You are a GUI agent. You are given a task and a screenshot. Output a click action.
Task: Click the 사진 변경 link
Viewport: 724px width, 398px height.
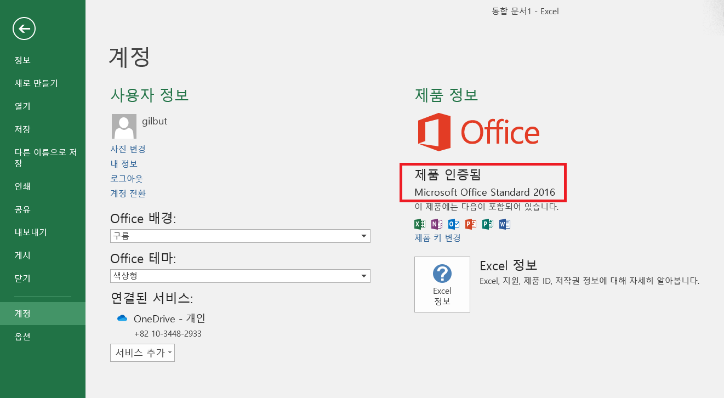(x=128, y=149)
